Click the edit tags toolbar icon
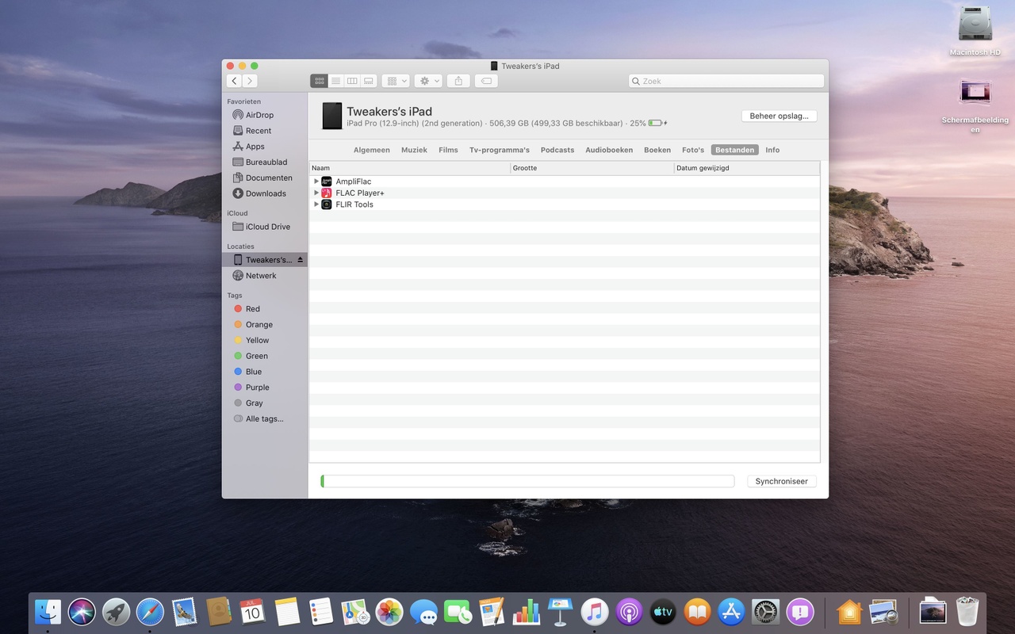This screenshot has height=634, width=1015. 486,81
